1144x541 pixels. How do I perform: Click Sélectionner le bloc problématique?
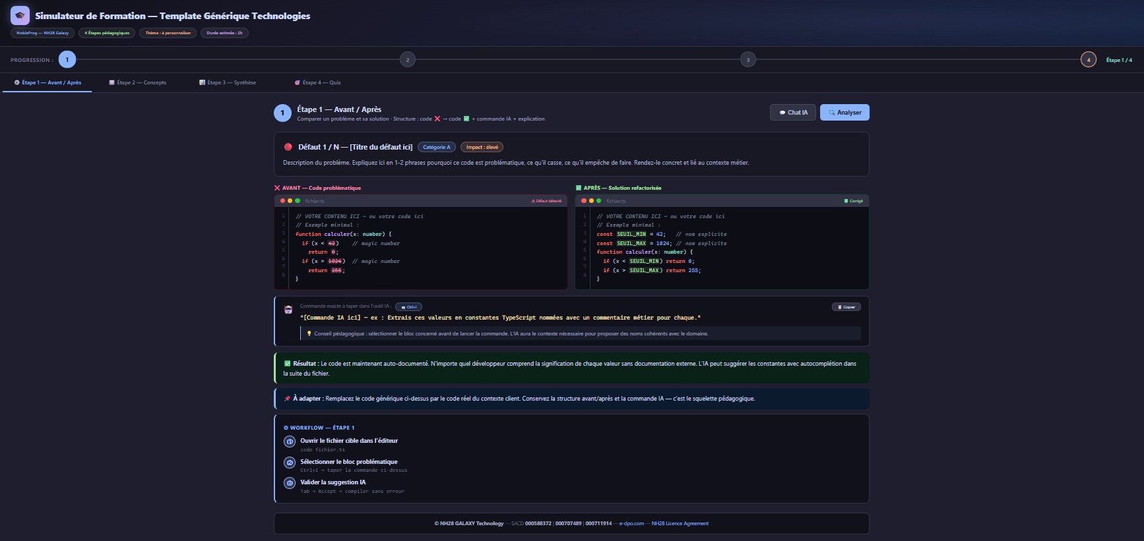(x=349, y=462)
